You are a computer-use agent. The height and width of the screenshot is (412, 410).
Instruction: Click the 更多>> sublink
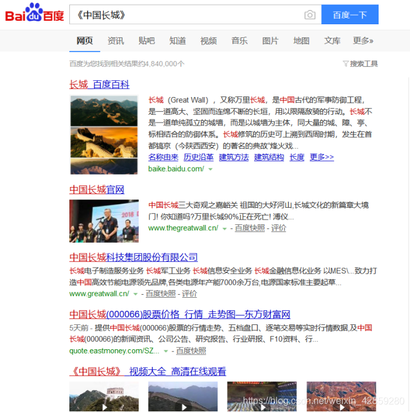pyautogui.click(x=322, y=157)
